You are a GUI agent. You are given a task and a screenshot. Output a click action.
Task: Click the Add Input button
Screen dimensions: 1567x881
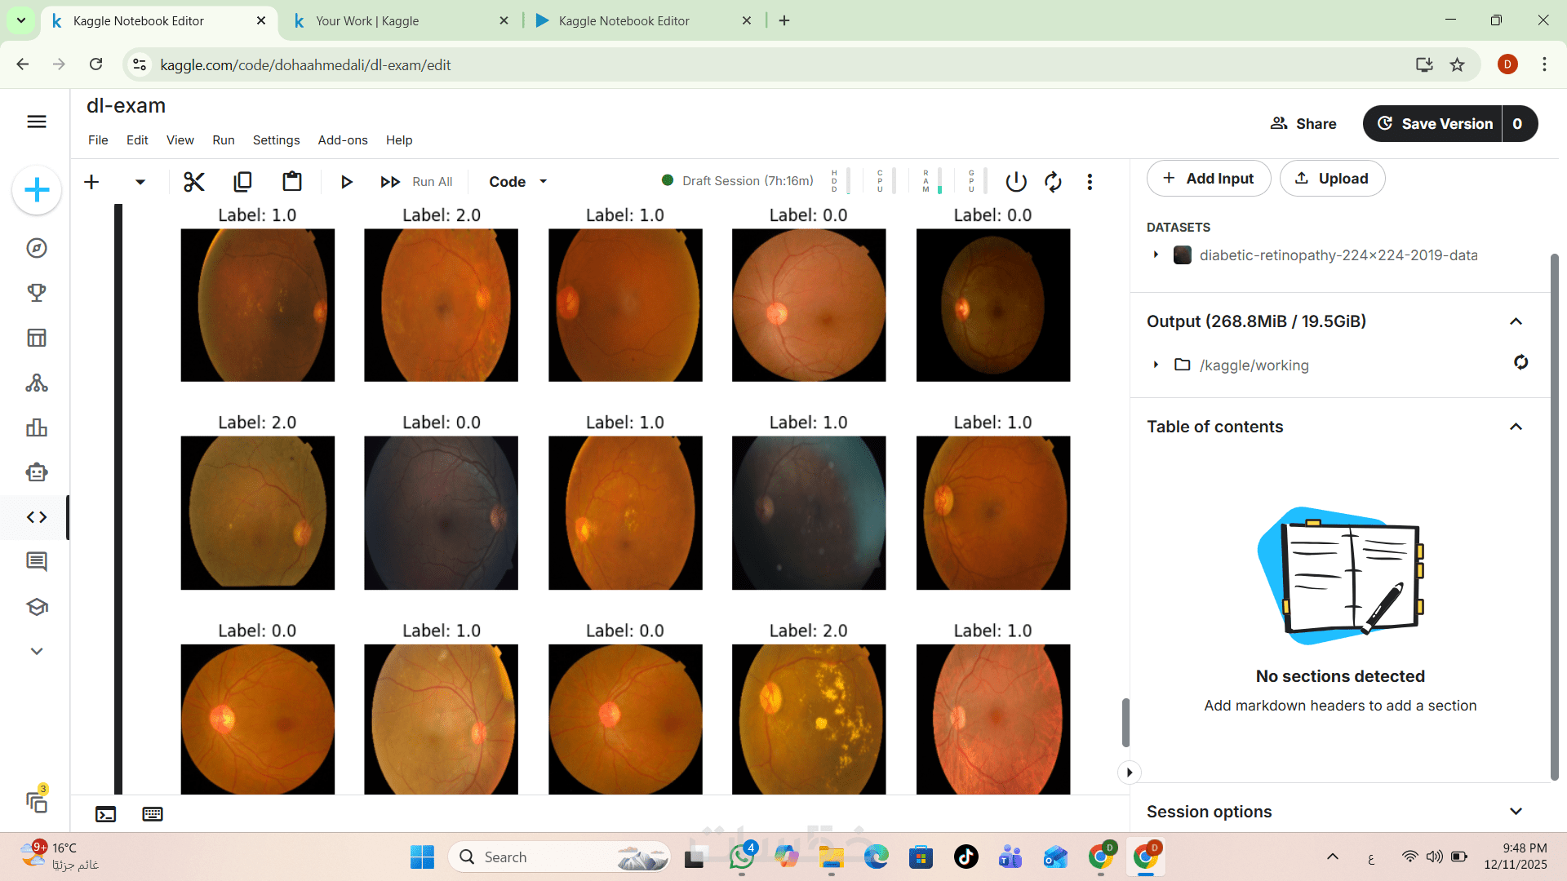click(x=1208, y=178)
